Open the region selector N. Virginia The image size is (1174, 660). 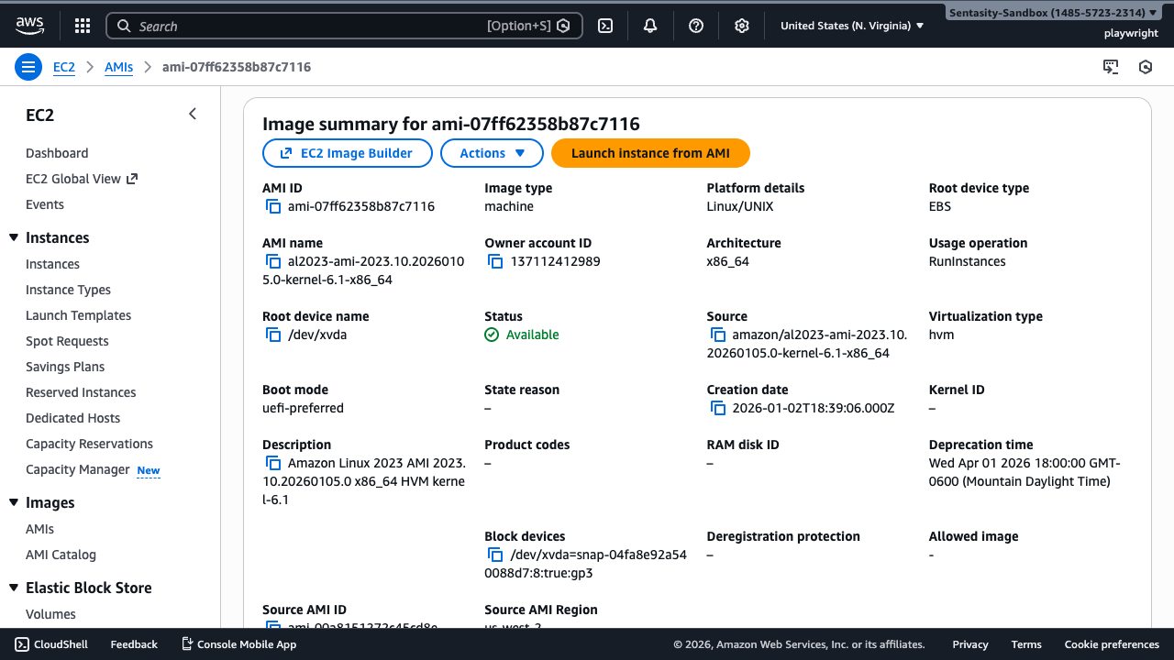pos(851,26)
